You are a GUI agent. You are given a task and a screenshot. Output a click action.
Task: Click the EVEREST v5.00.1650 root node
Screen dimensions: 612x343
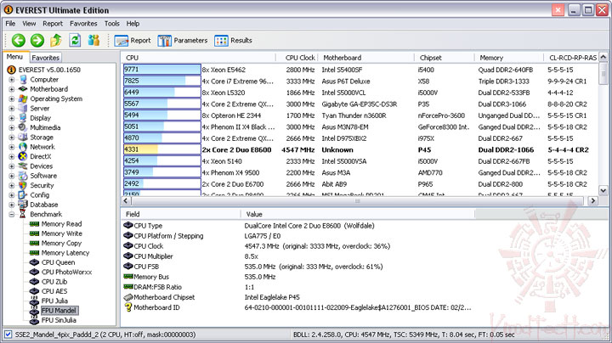pyautogui.click(x=49, y=70)
